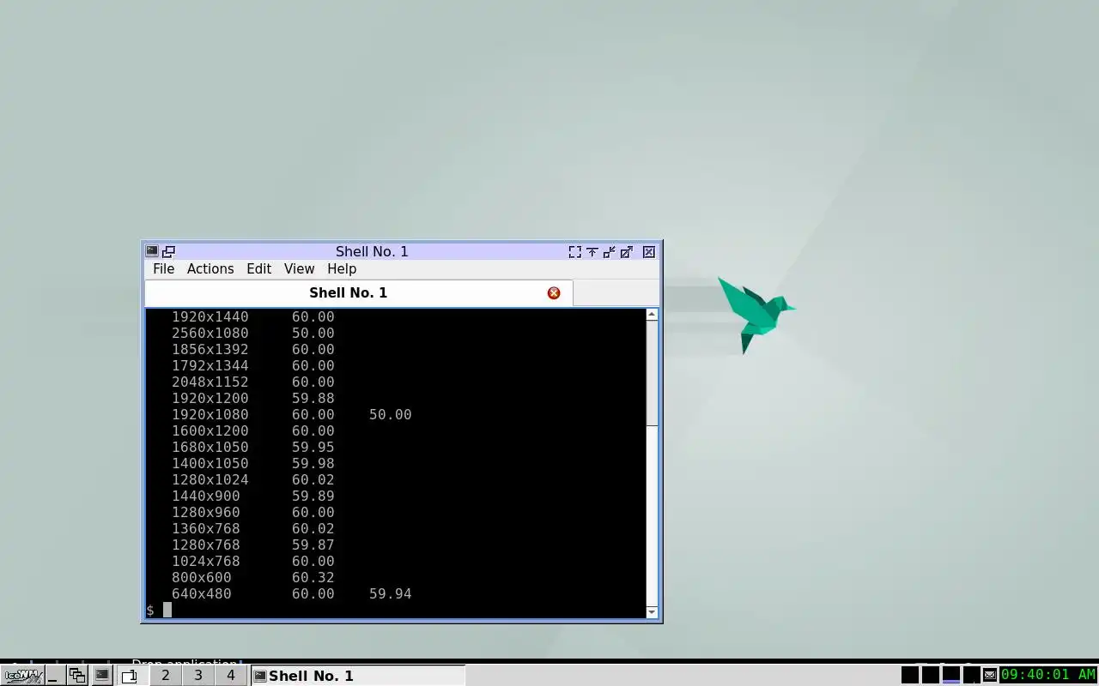Click the terminal scrollbar down arrow
This screenshot has height=686, width=1099.
tap(652, 612)
